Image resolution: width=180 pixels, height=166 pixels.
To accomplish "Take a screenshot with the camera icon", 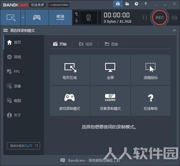I will [x=174, y=18].
